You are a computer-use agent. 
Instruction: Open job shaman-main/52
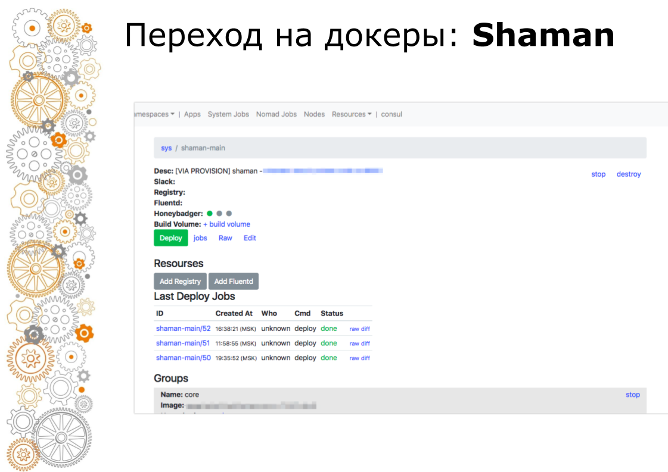click(x=182, y=328)
